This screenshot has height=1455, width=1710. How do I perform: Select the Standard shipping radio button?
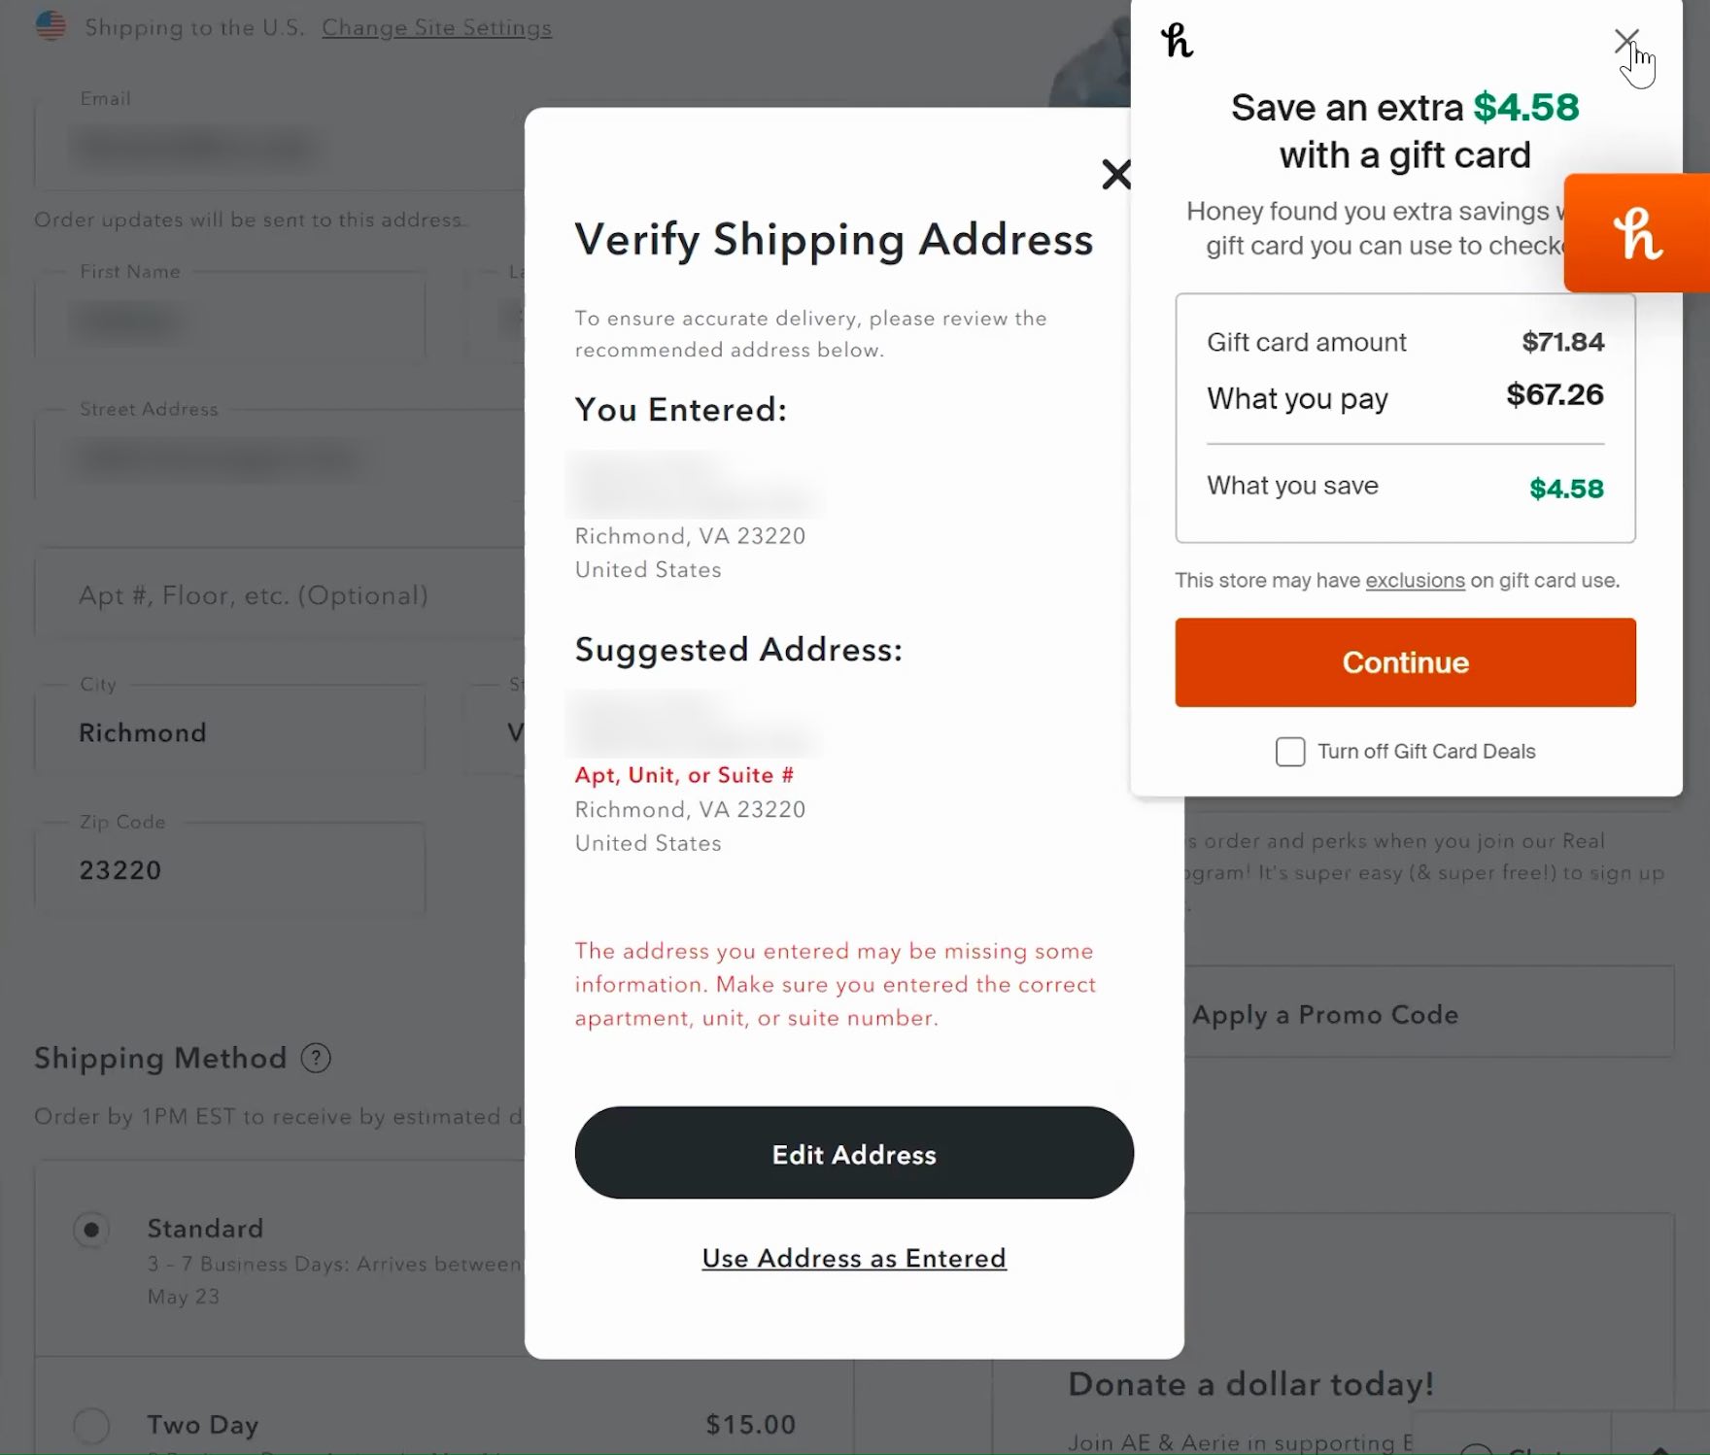click(x=91, y=1230)
